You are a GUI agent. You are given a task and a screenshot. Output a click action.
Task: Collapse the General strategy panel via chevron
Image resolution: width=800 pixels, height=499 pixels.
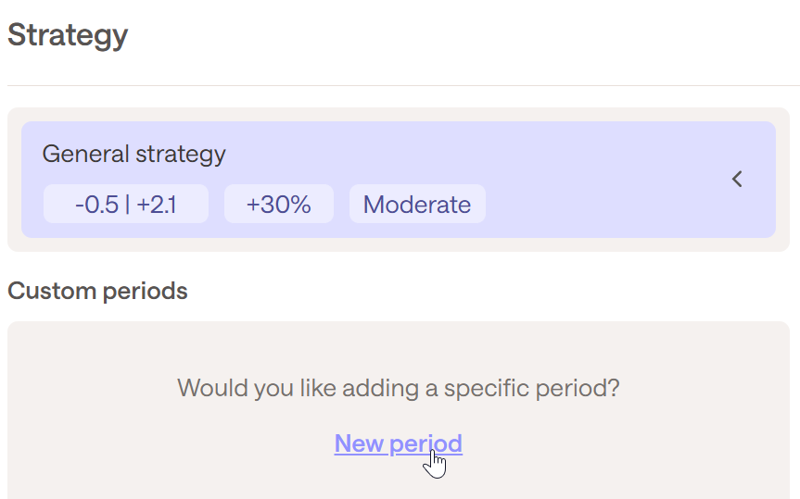tap(737, 180)
